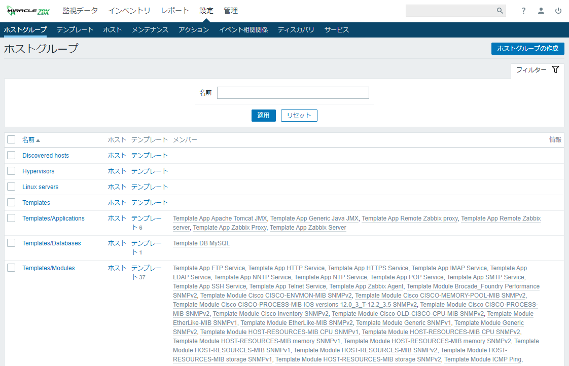This screenshot has width=569, height=366.
Task: Click the search magnifier icon
Action: tap(500, 11)
